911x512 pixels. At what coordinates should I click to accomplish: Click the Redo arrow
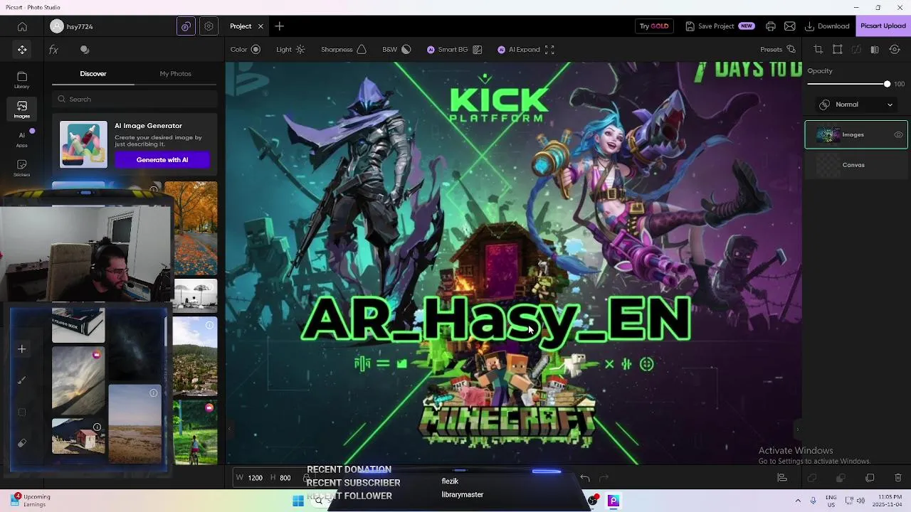(x=604, y=478)
